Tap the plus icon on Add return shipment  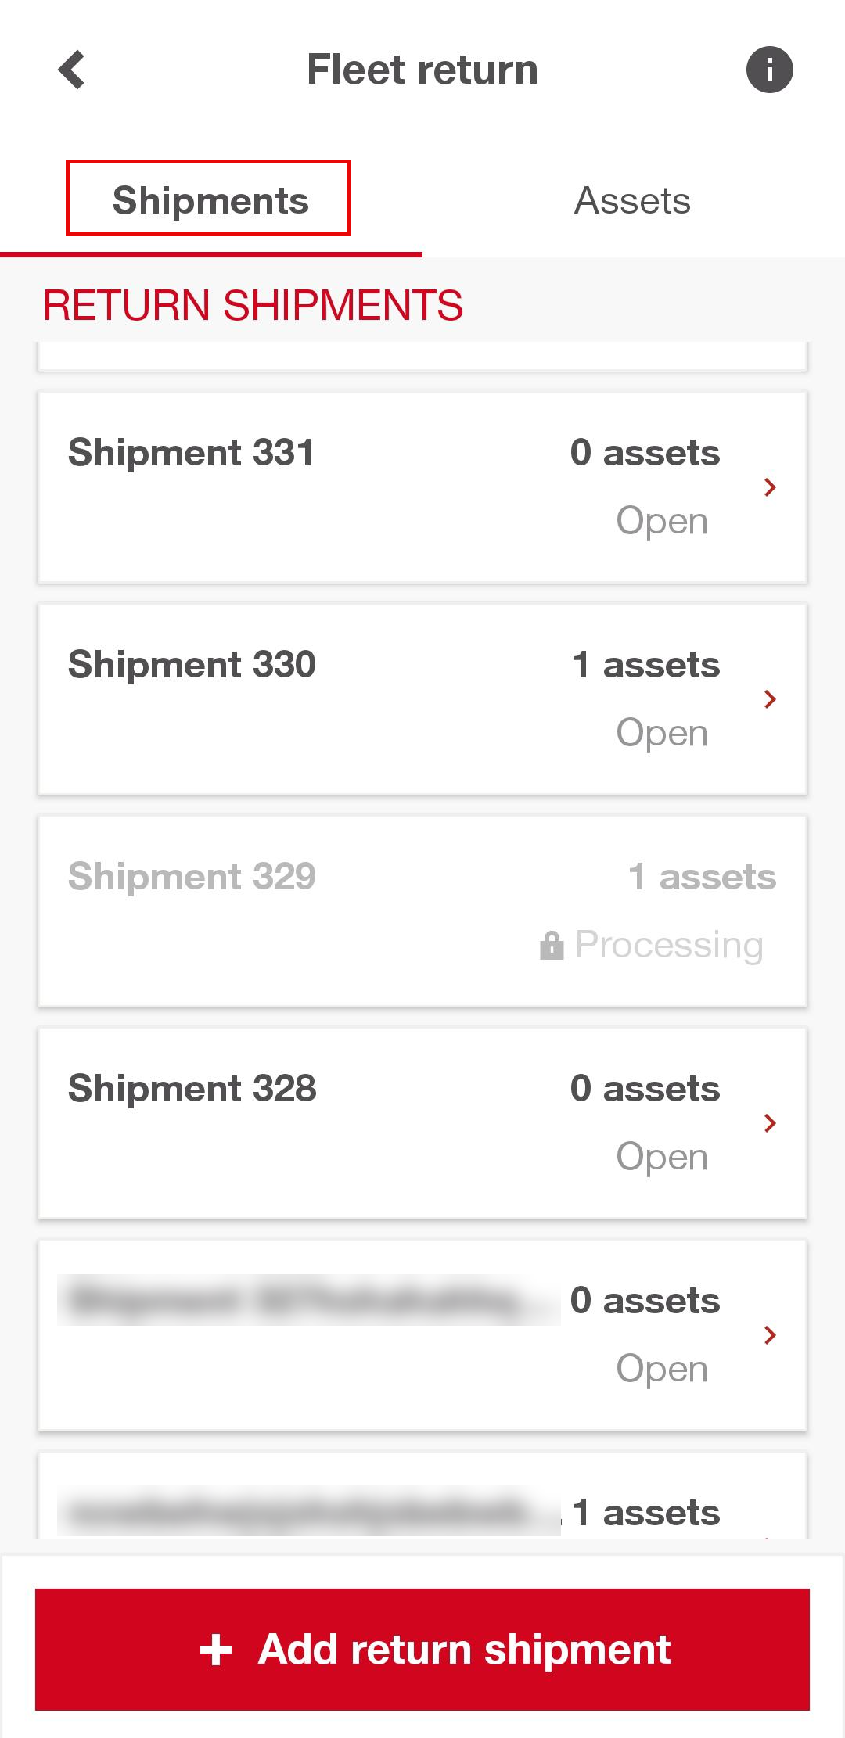(216, 1650)
